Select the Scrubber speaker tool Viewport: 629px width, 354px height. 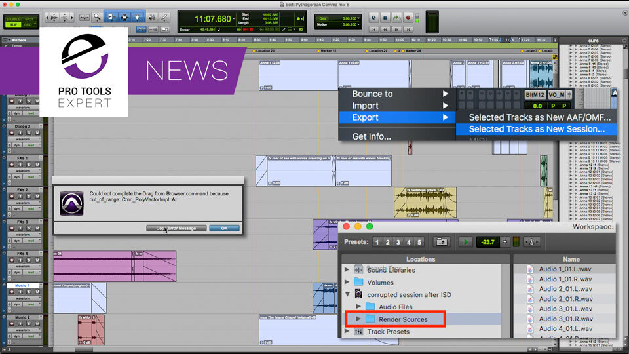151,17
